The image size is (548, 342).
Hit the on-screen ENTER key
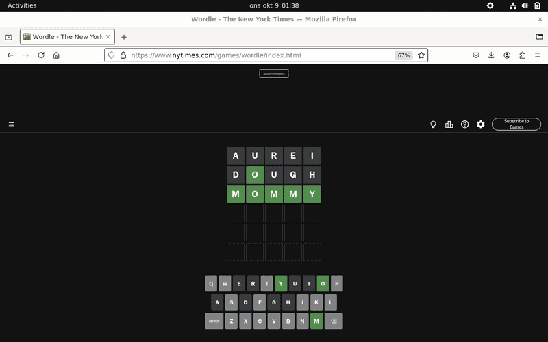(214, 321)
